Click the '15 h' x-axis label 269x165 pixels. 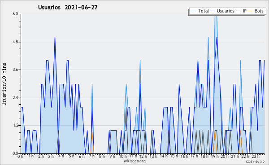[x=174, y=156]
